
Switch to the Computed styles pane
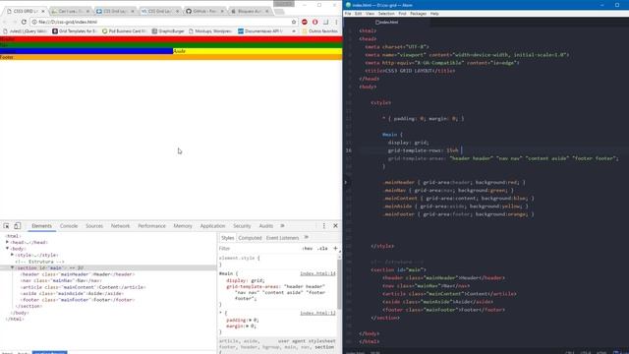click(250, 238)
